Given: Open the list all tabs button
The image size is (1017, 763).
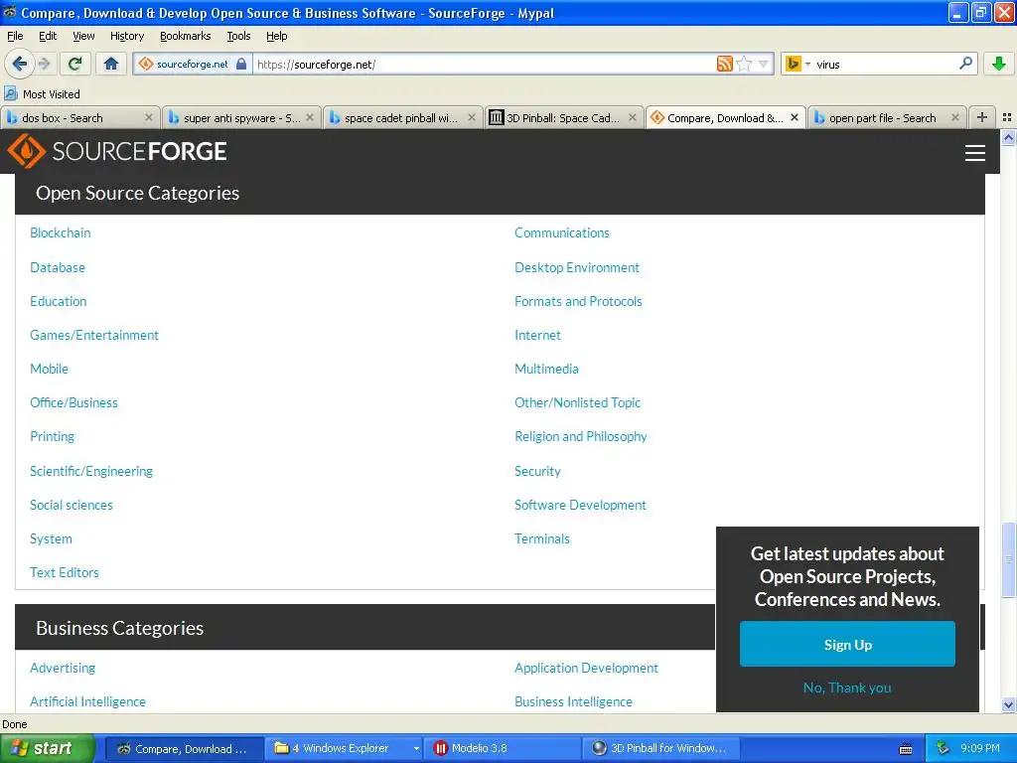Looking at the screenshot, I should (x=1007, y=117).
